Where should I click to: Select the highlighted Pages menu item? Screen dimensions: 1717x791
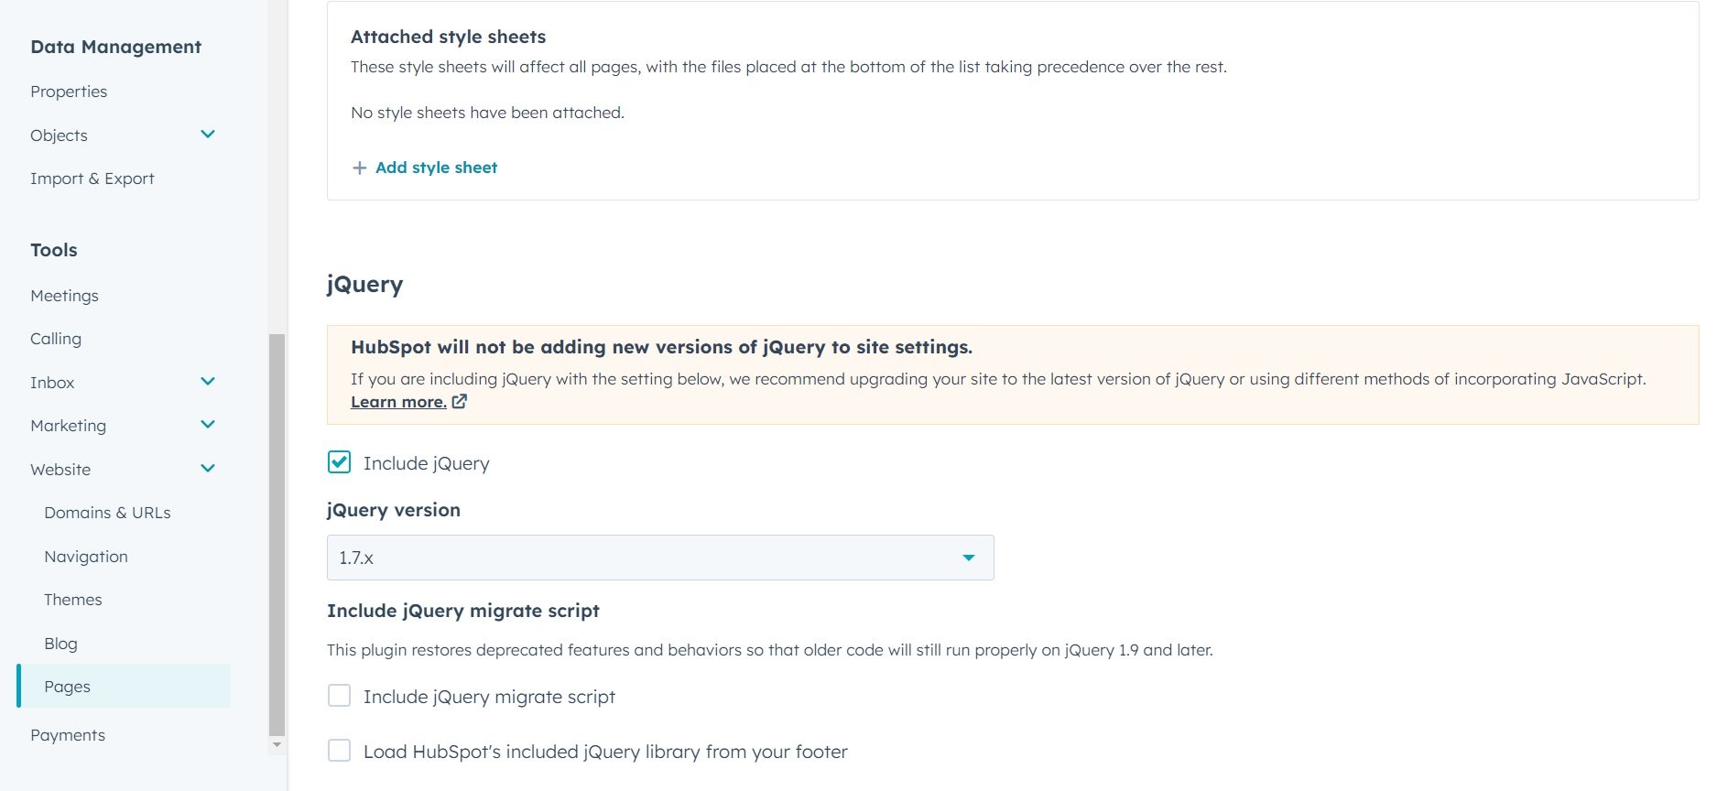tap(67, 686)
